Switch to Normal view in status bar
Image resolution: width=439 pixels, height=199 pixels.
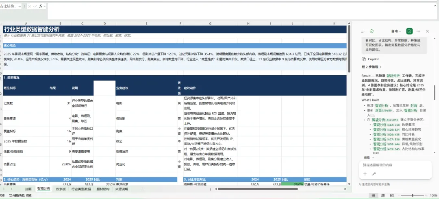coord(373,195)
